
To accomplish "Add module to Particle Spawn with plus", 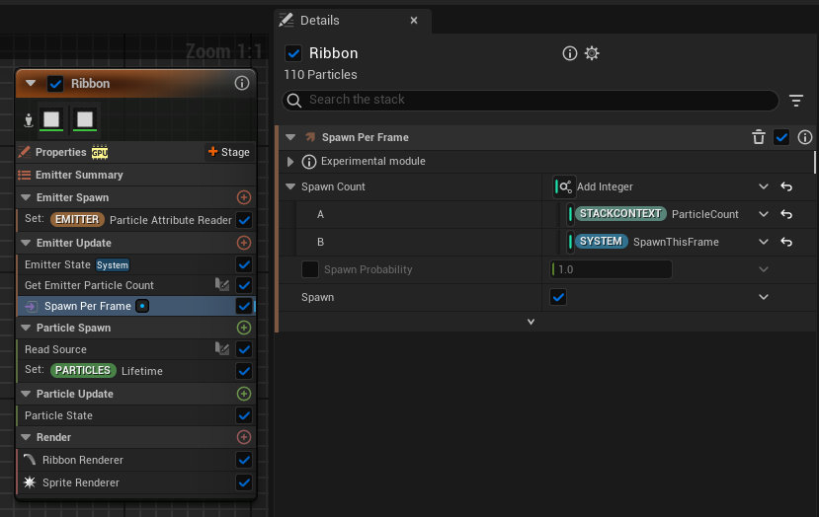I will pyautogui.click(x=244, y=328).
